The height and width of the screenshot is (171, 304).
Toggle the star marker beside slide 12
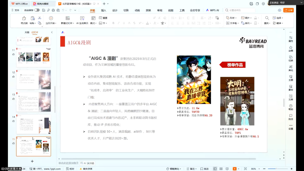click(x=13, y=77)
